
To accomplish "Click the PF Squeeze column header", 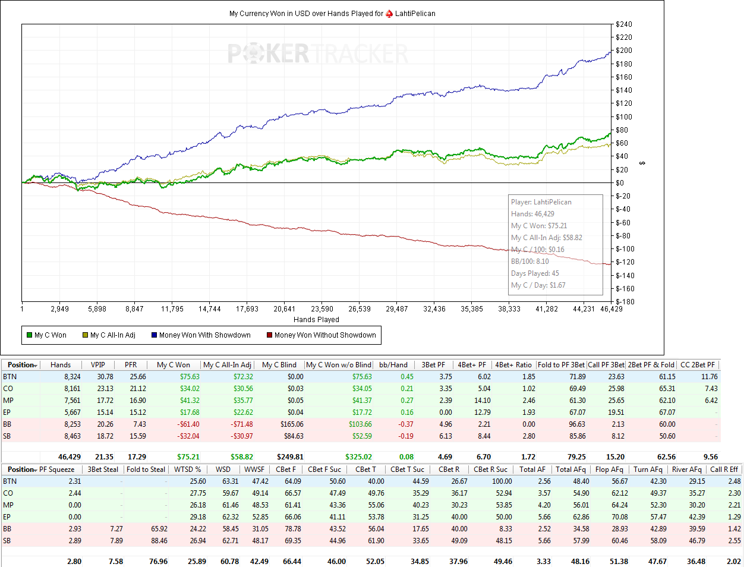I will (57, 470).
